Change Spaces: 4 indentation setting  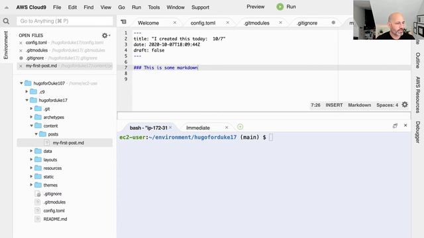tap(387, 105)
